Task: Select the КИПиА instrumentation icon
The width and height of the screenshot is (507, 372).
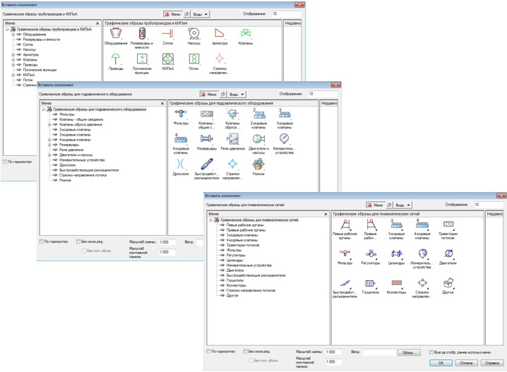Action: tap(168, 59)
